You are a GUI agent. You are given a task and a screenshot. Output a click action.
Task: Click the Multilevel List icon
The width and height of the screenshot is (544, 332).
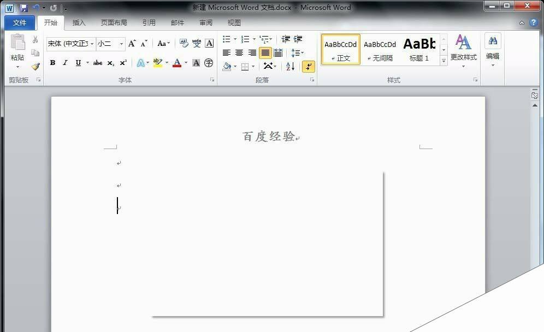(x=264, y=39)
